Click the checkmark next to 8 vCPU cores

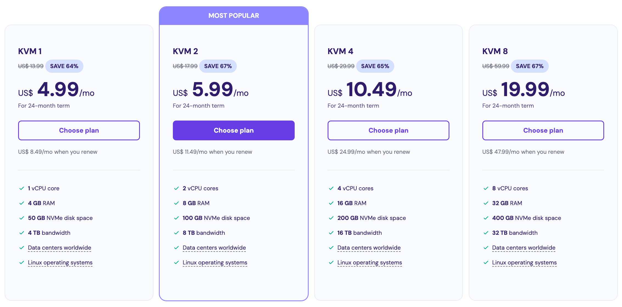tap(486, 188)
